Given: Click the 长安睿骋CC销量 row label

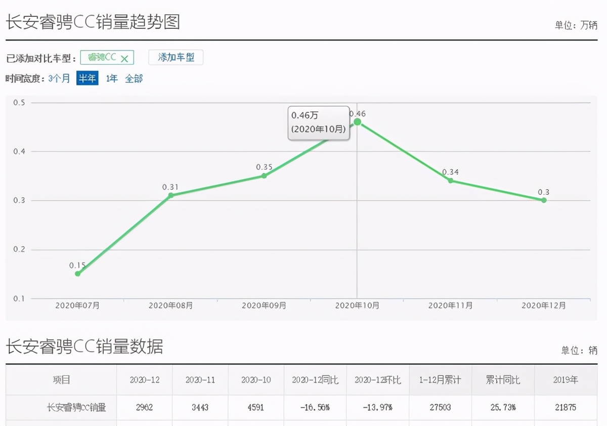Looking at the screenshot, I should point(76,407).
